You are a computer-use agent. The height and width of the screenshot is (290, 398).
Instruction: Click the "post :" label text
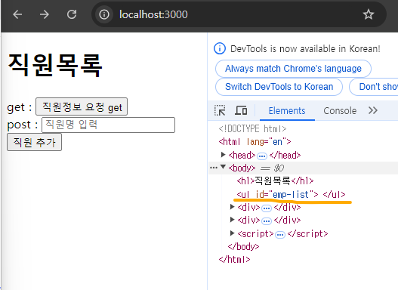point(23,125)
